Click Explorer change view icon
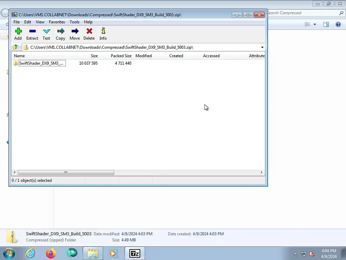The image size is (346, 260). pos(307,24)
